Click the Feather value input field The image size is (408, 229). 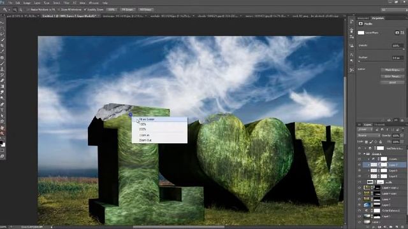pos(398,58)
